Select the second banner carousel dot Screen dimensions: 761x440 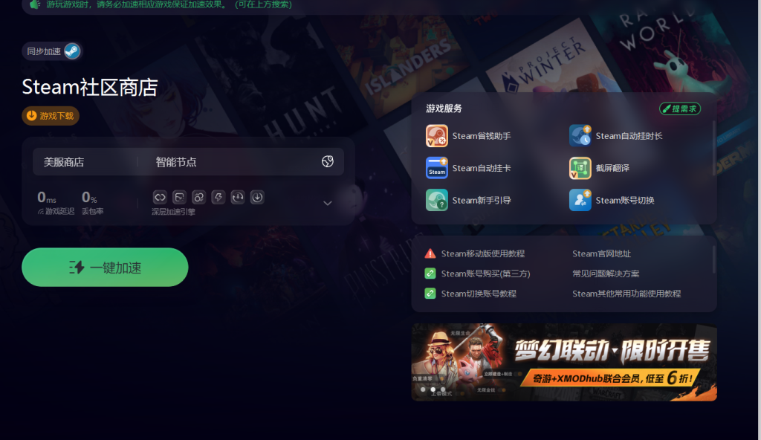click(x=433, y=389)
